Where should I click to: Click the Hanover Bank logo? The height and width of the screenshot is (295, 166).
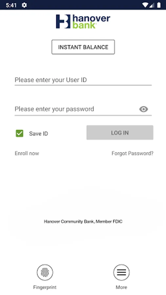(83, 21)
